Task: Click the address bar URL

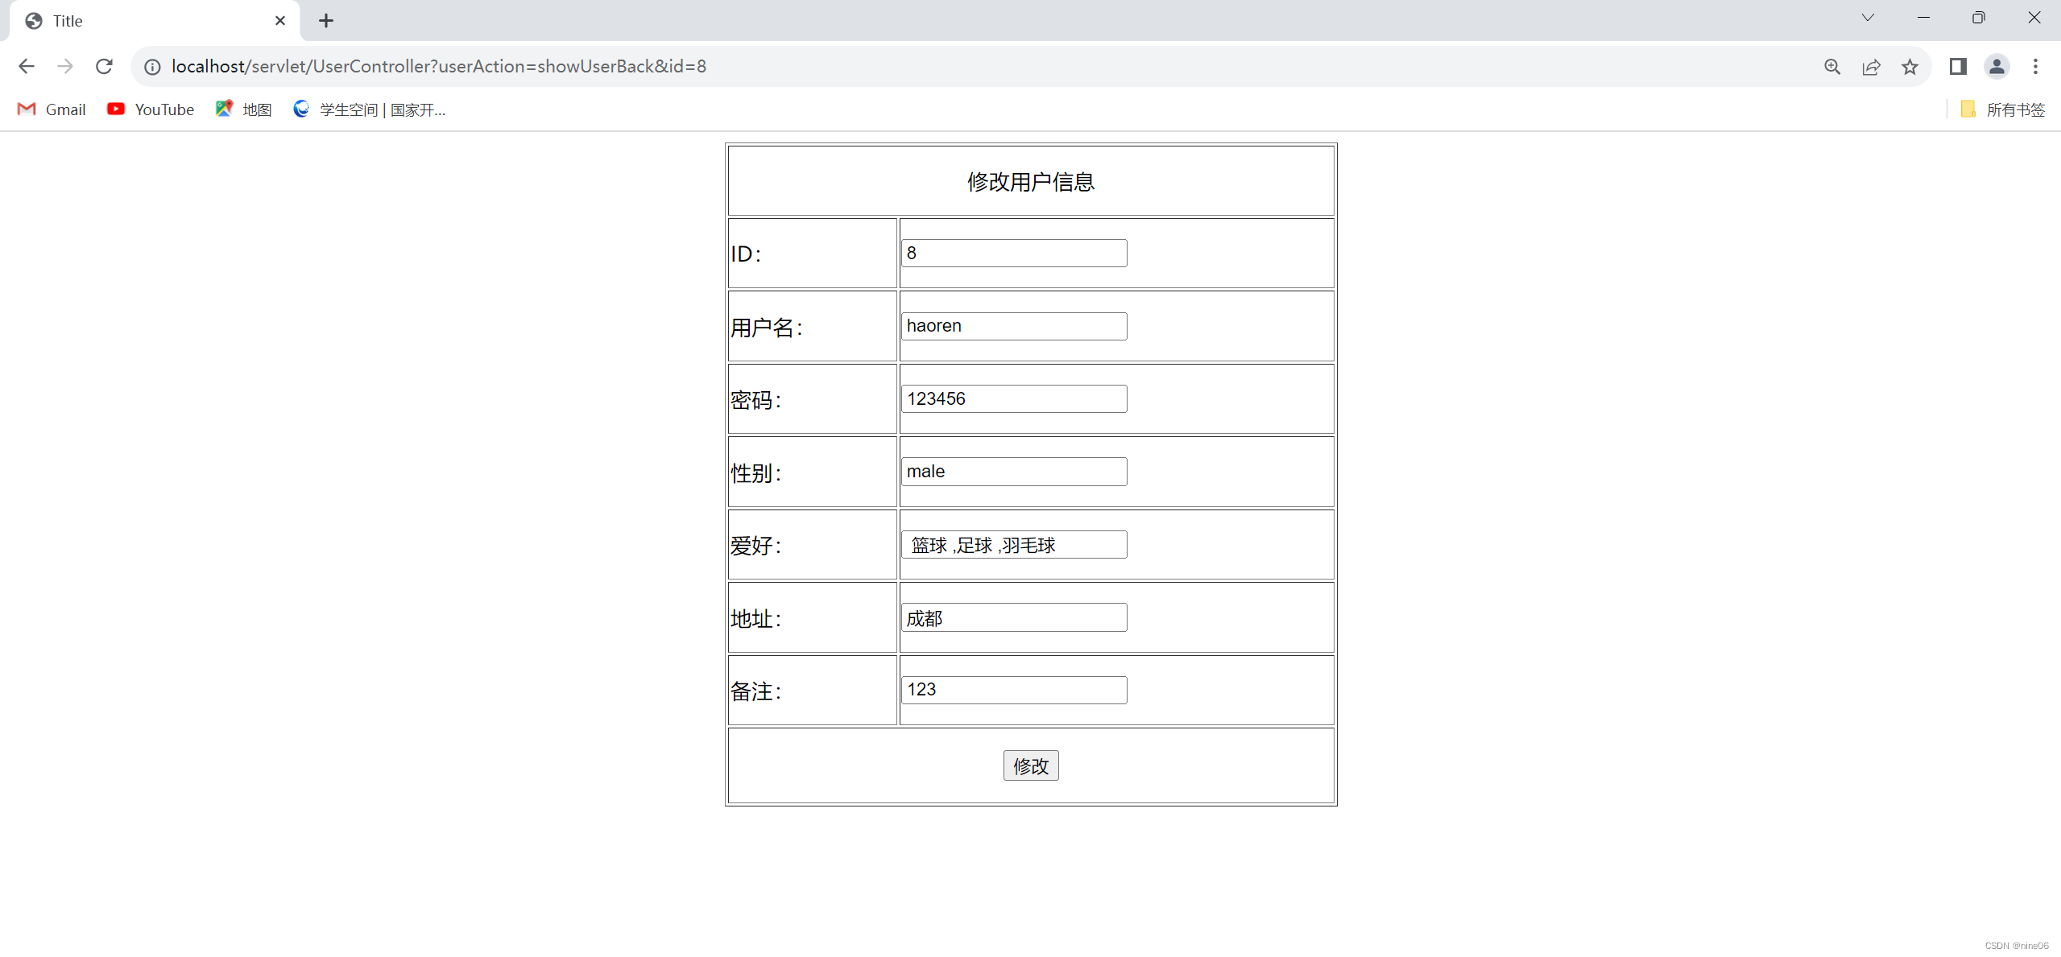Action: [439, 67]
